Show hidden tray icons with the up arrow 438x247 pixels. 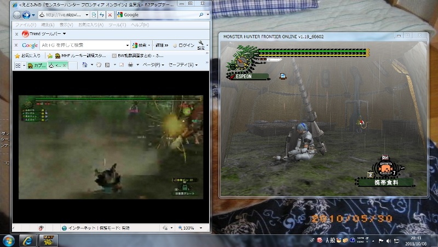pos(373,240)
